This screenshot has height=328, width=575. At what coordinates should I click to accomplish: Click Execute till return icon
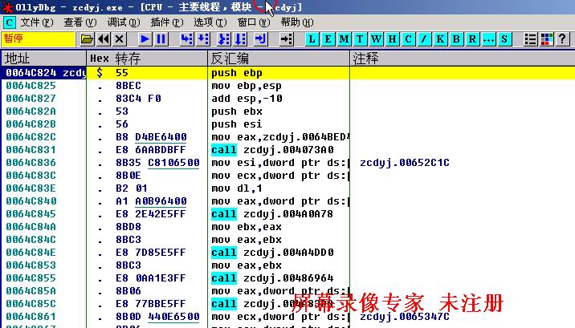tap(261, 38)
